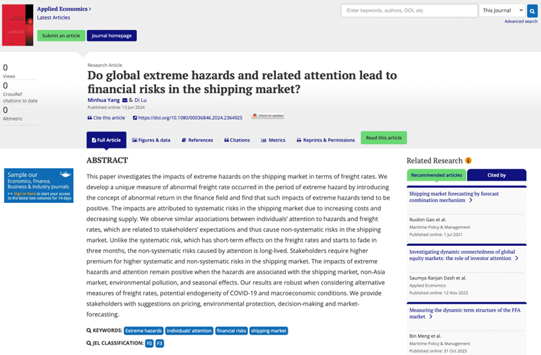Click the Submit an article button
Screen dimensions: 541x355
coord(61,36)
